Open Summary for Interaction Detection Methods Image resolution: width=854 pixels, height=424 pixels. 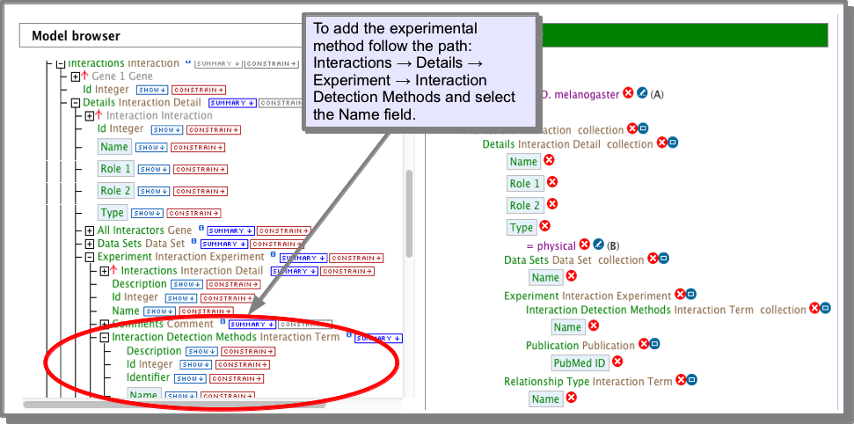(x=378, y=339)
